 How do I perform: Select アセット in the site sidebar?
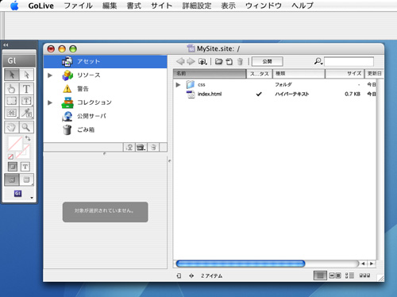coord(106,62)
